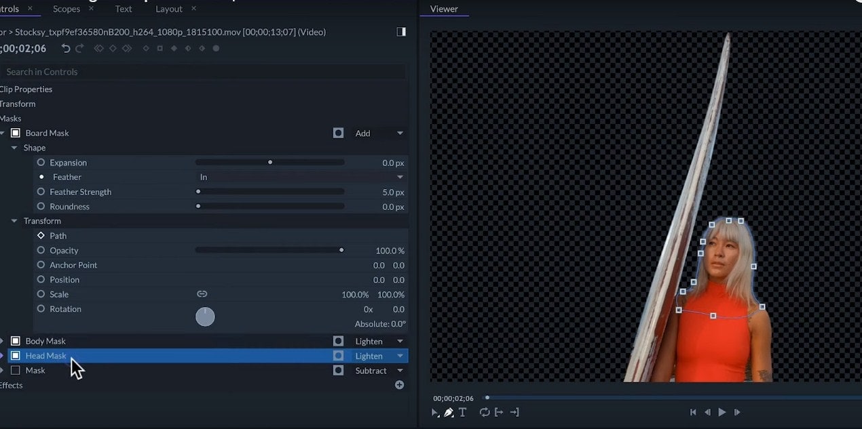Collapse the Transform section under Board Mask
Image resolution: width=862 pixels, height=429 pixels.
click(x=15, y=221)
